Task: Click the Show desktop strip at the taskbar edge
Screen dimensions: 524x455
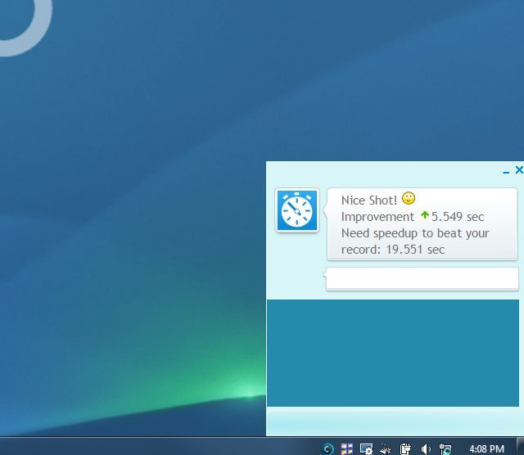Action: 520,446
